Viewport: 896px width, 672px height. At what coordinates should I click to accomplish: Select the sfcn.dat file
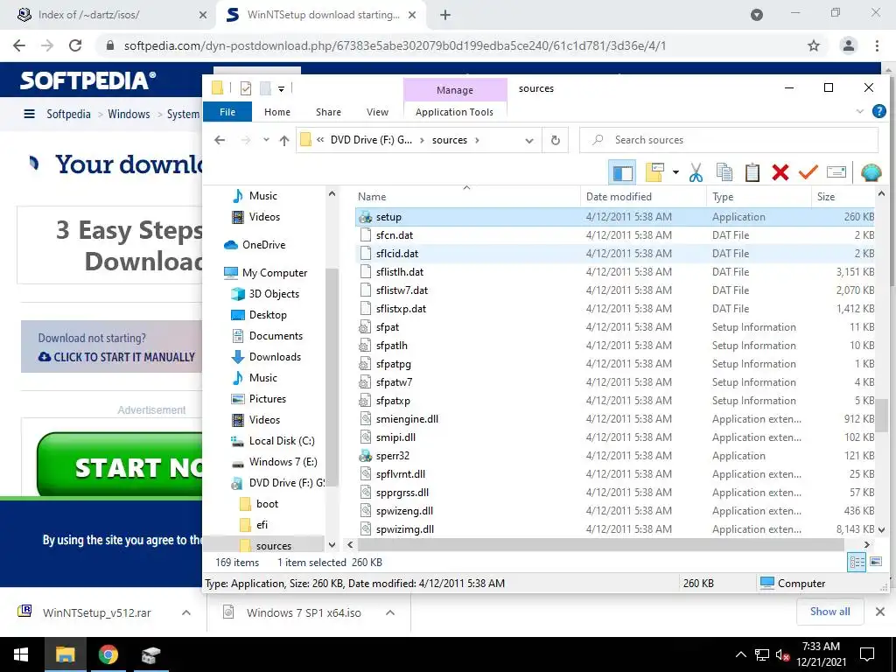[614, 235]
